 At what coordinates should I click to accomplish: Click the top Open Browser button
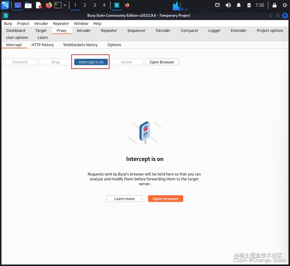pos(162,62)
